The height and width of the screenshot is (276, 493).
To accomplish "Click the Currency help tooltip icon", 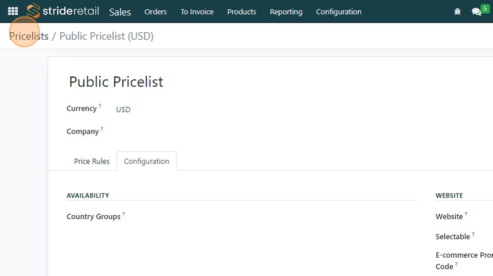I will coord(100,106).
